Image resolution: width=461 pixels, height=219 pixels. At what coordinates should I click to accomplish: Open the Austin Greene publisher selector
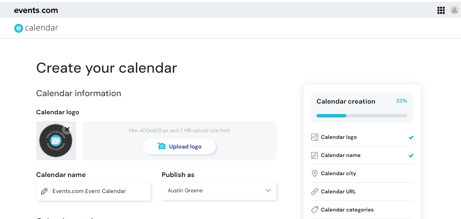tap(219, 191)
